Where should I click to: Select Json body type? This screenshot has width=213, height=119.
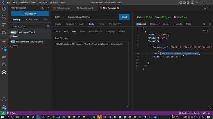click(x=57, y=32)
